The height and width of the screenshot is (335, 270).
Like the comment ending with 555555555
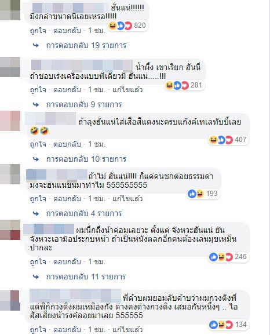(x=38, y=199)
